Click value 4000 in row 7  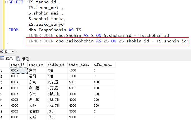(x=80, y=105)
